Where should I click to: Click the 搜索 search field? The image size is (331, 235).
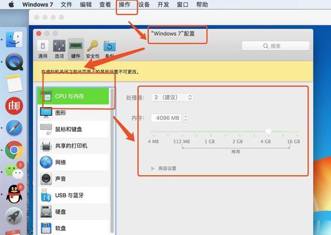275,46
